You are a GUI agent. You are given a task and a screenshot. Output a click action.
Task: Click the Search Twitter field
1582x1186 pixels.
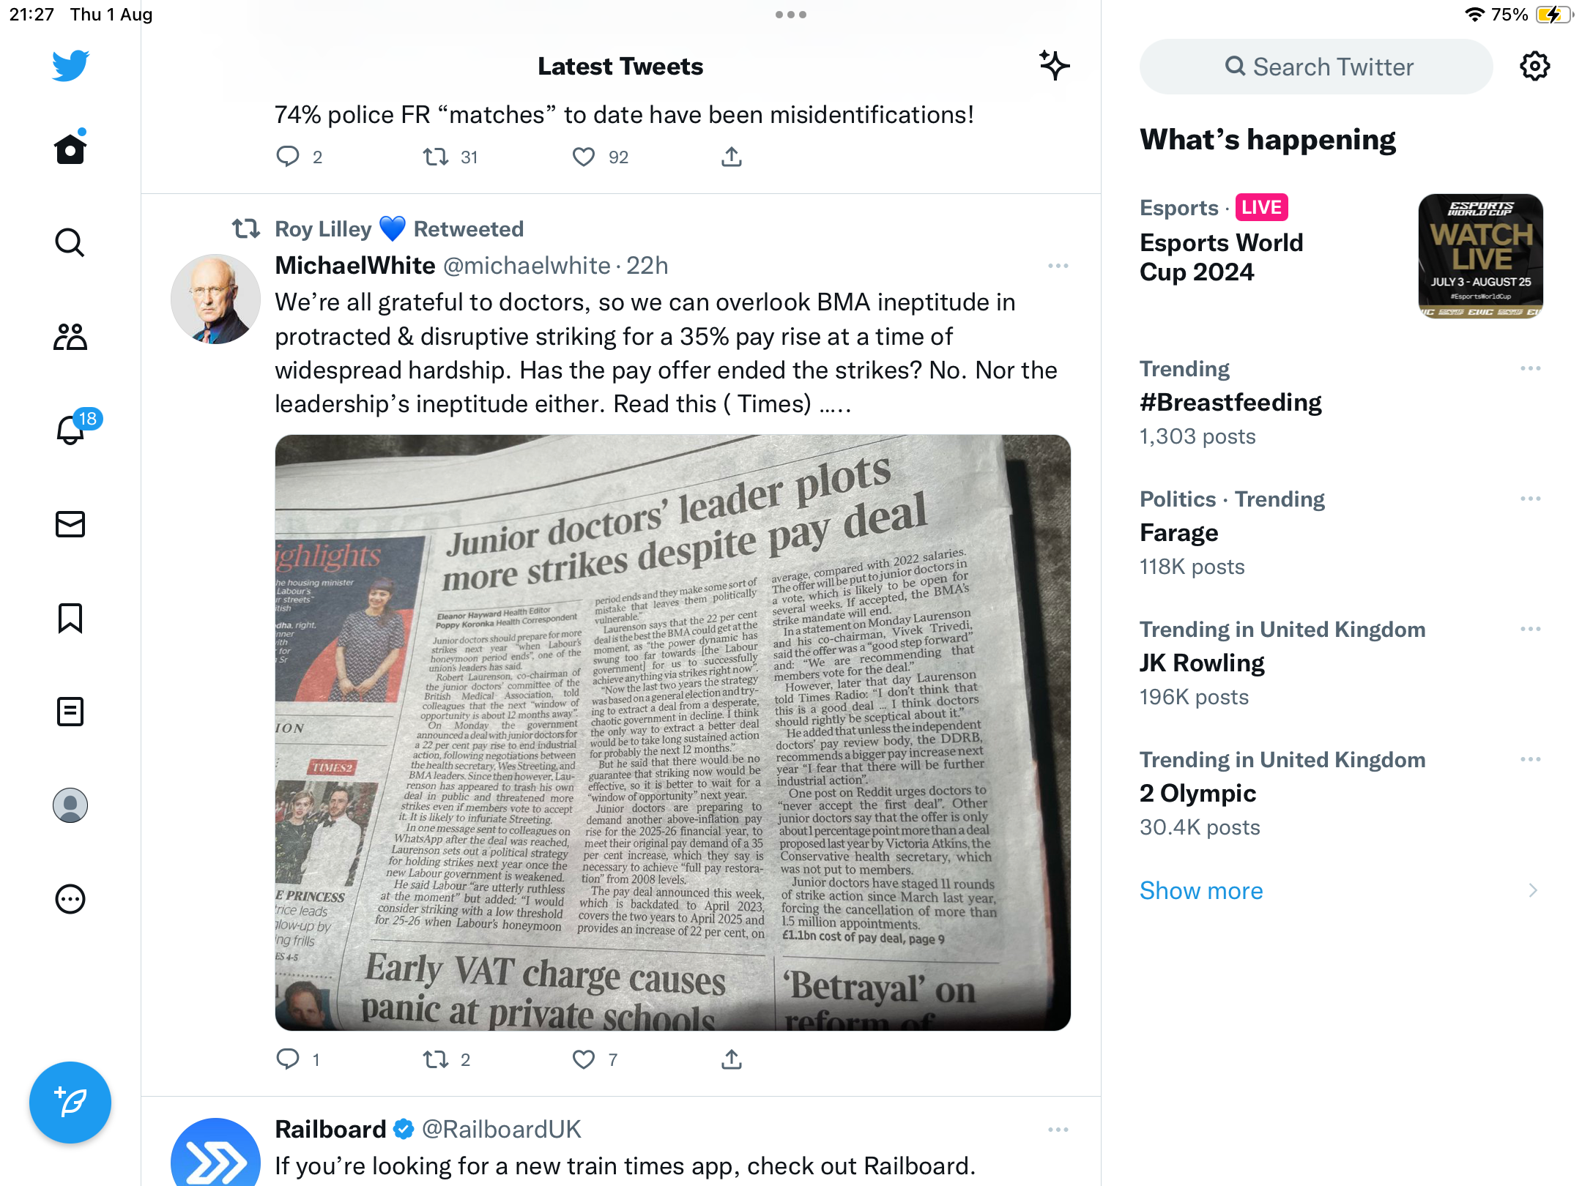[1316, 67]
